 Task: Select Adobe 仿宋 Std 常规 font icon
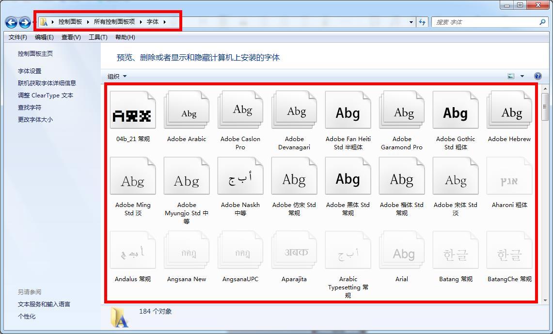294,176
